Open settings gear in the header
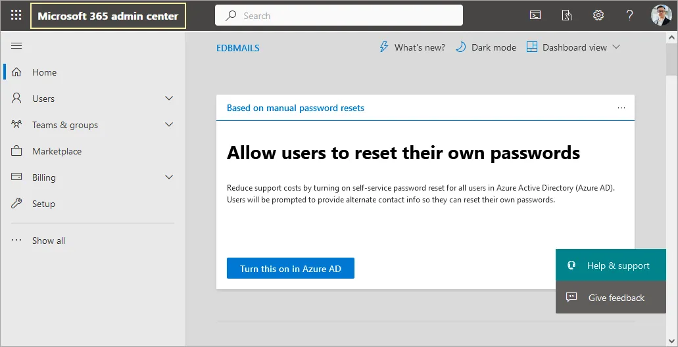 coord(598,16)
